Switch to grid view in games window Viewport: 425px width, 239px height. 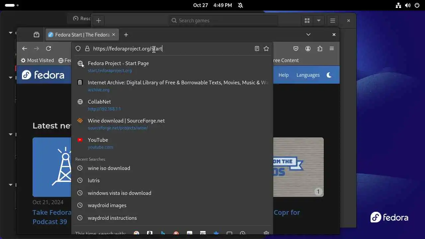307,21
